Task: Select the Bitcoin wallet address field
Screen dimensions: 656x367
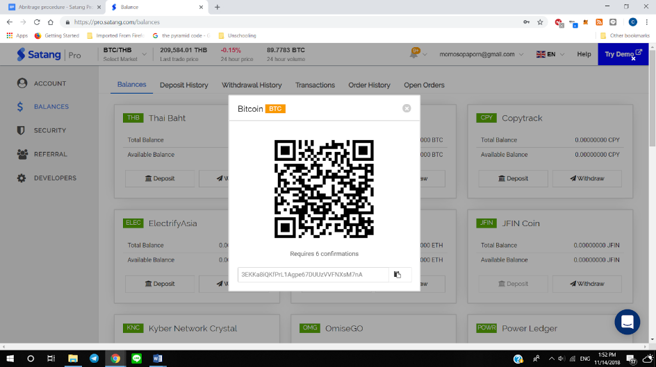Action: coord(313,274)
